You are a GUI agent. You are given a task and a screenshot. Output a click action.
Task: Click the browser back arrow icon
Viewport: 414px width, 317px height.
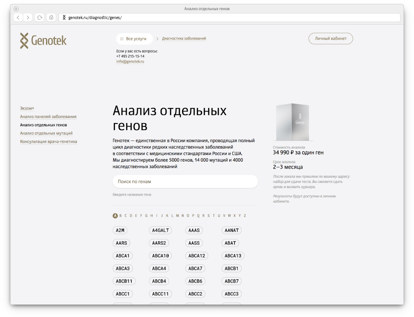pyautogui.click(x=18, y=17)
